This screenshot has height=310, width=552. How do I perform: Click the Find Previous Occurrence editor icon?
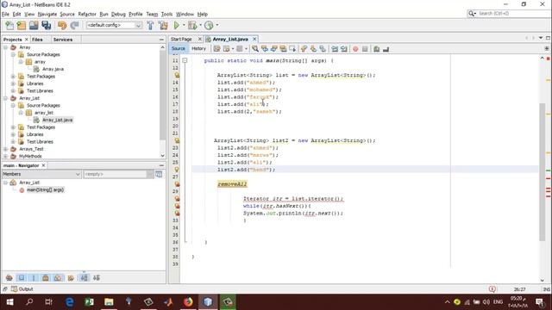click(x=265, y=49)
